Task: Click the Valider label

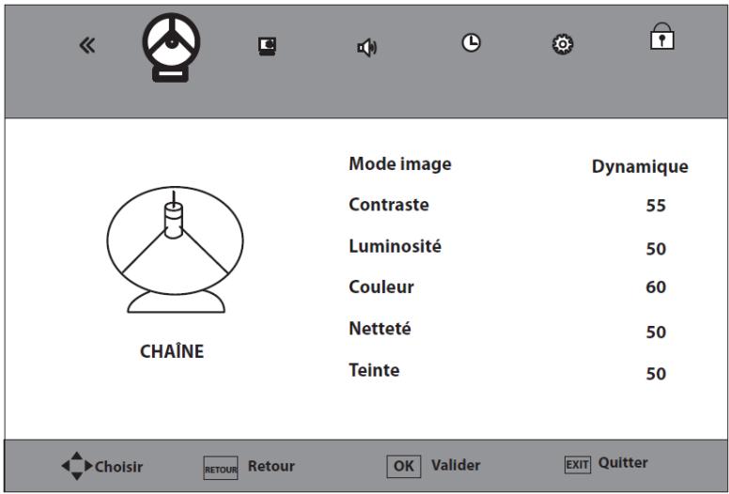Action: click(456, 465)
